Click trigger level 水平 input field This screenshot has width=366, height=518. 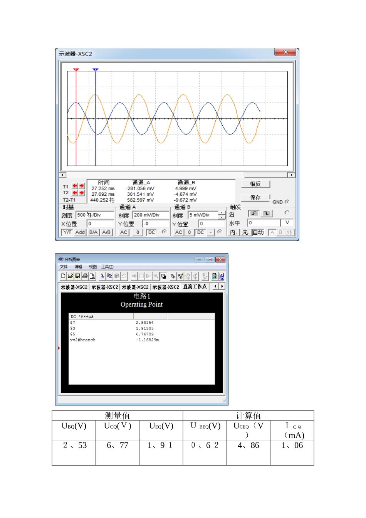click(x=264, y=223)
